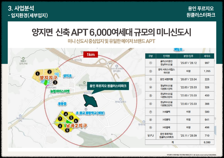224x158 pixels.
Task: Select the 제일초 label on the map
Action: (178, 50)
